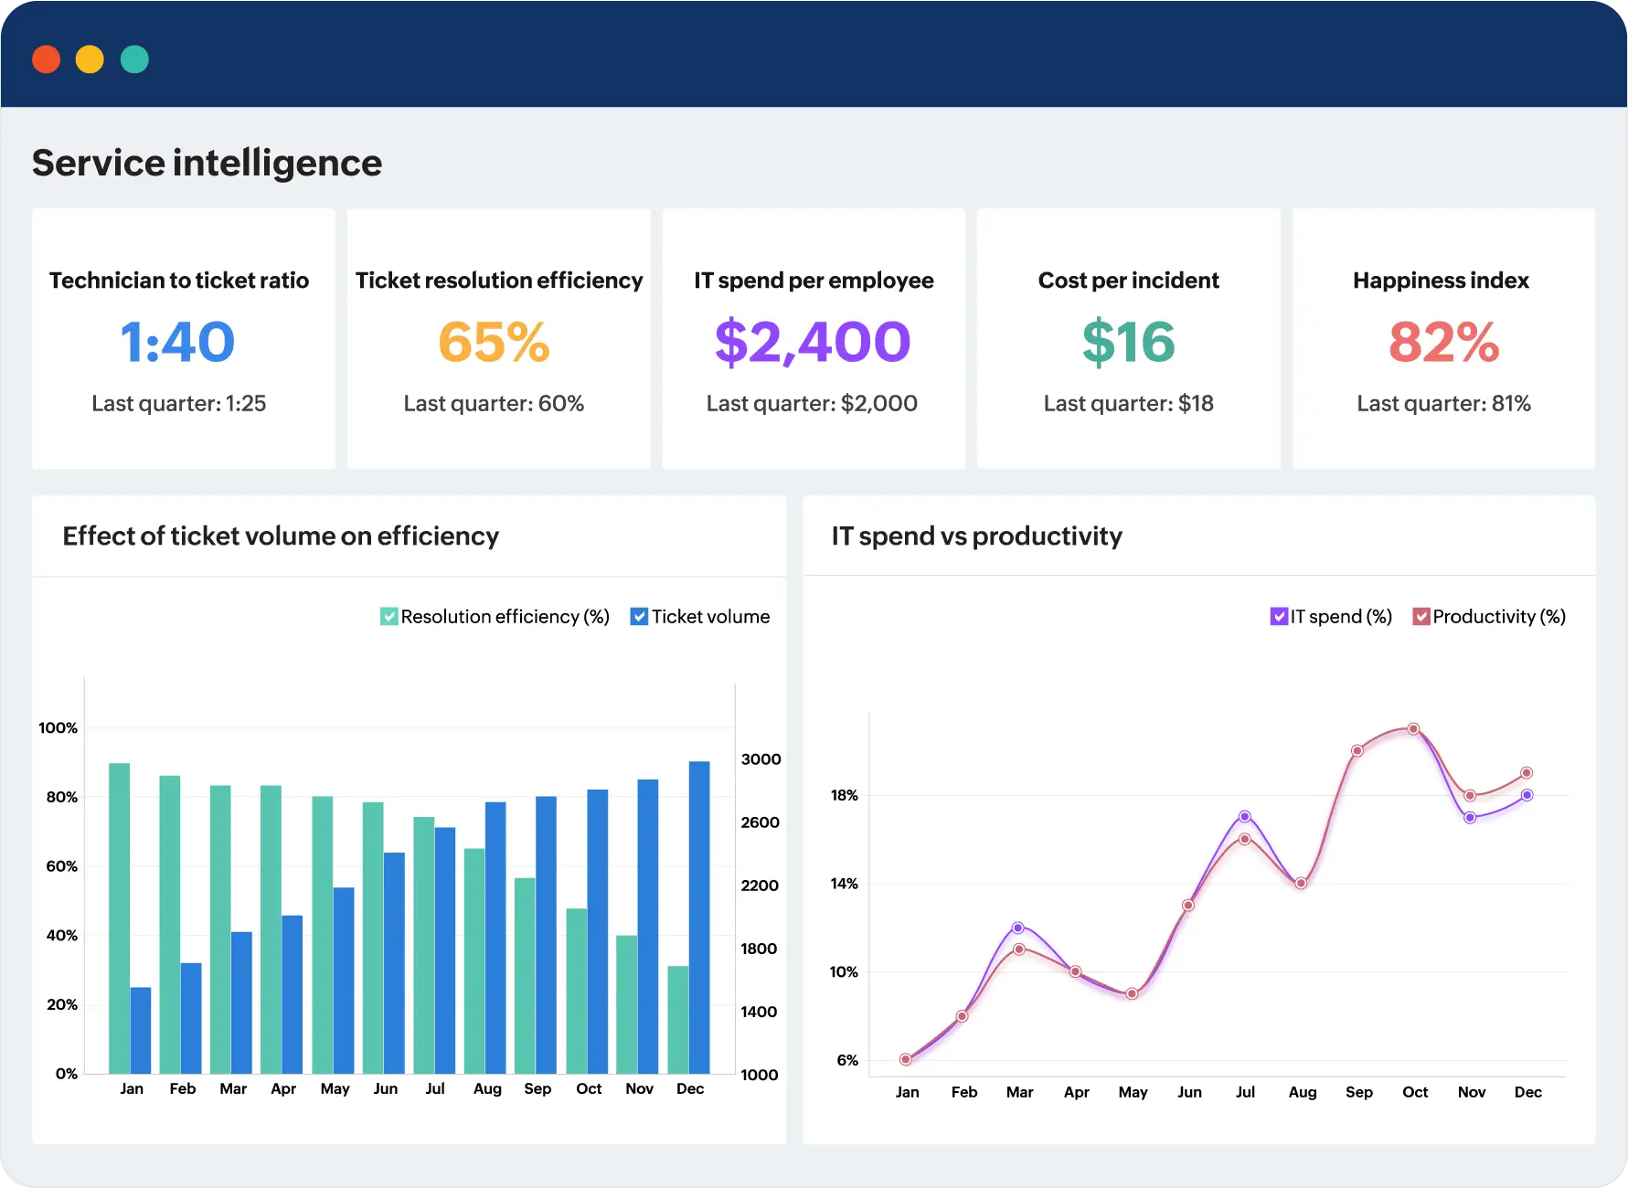Click the Cost per incident $16 value

point(1128,342)
